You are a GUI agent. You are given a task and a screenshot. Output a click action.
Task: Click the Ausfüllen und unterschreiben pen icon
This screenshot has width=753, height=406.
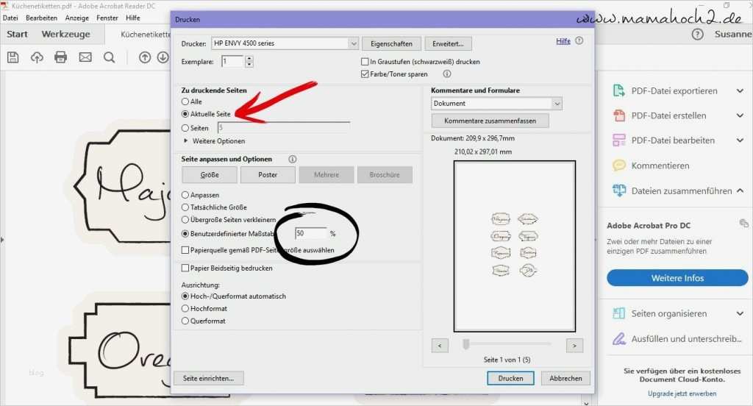coord(618,339)
